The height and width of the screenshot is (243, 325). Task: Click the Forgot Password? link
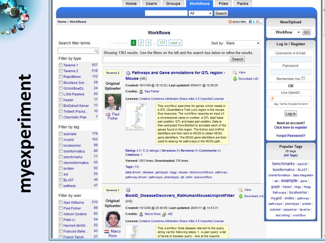pos(291,136)
